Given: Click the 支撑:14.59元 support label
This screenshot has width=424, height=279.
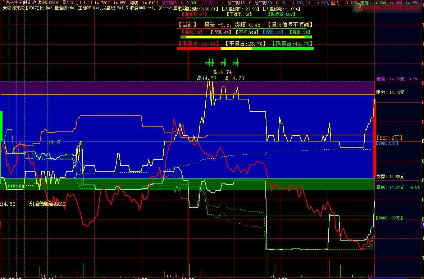Looking at the screenshot, I should point(390,177).
